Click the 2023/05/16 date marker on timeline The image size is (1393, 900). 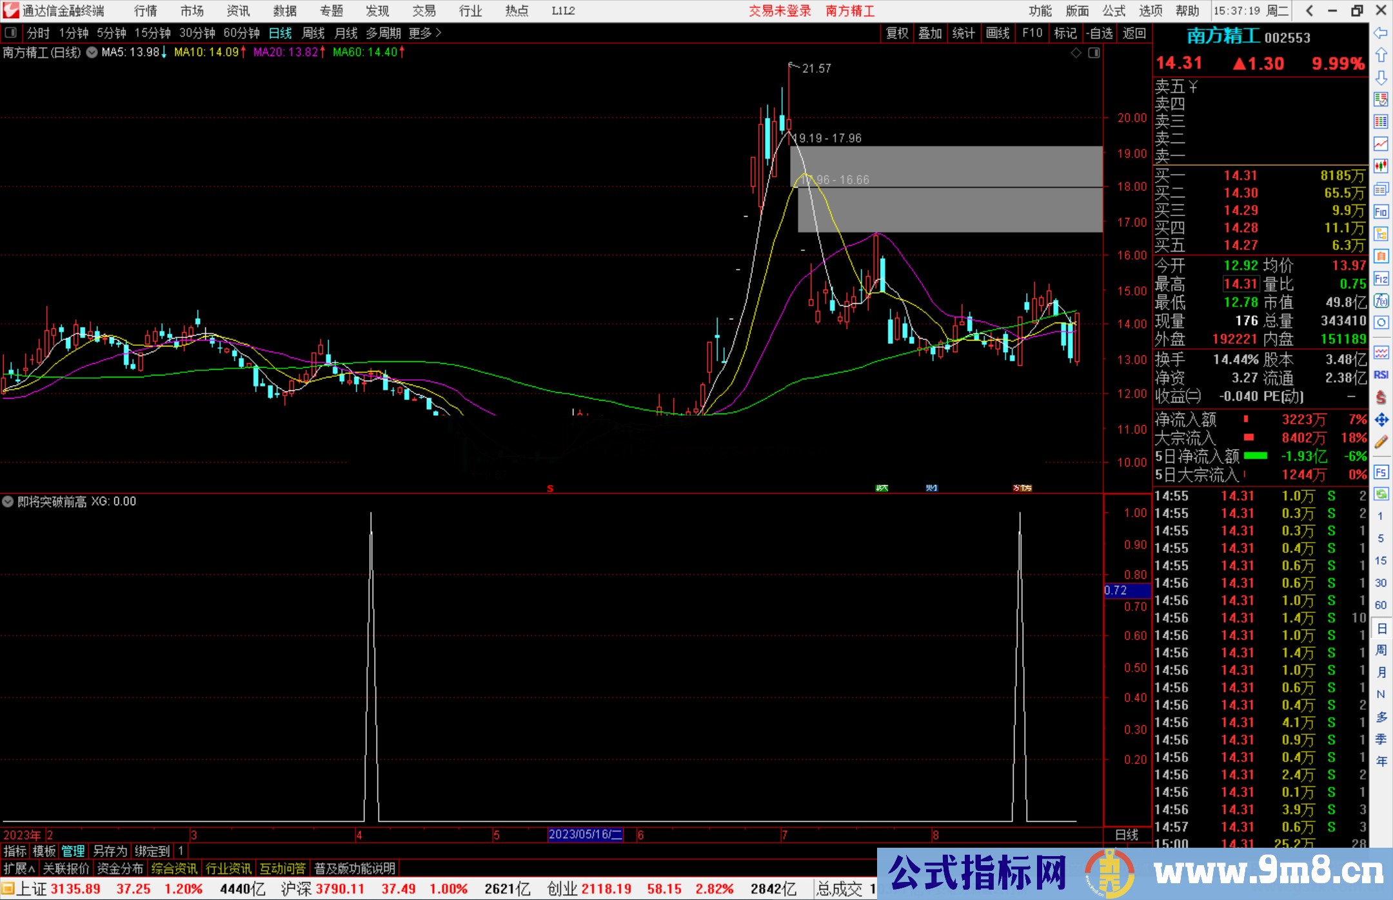pyautogui.click(x=585, y=834)
